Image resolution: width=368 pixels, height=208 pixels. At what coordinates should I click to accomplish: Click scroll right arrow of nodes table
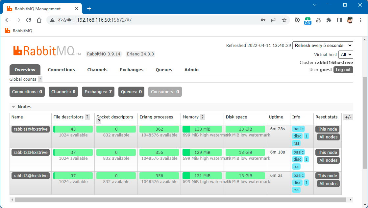point(350,200)
